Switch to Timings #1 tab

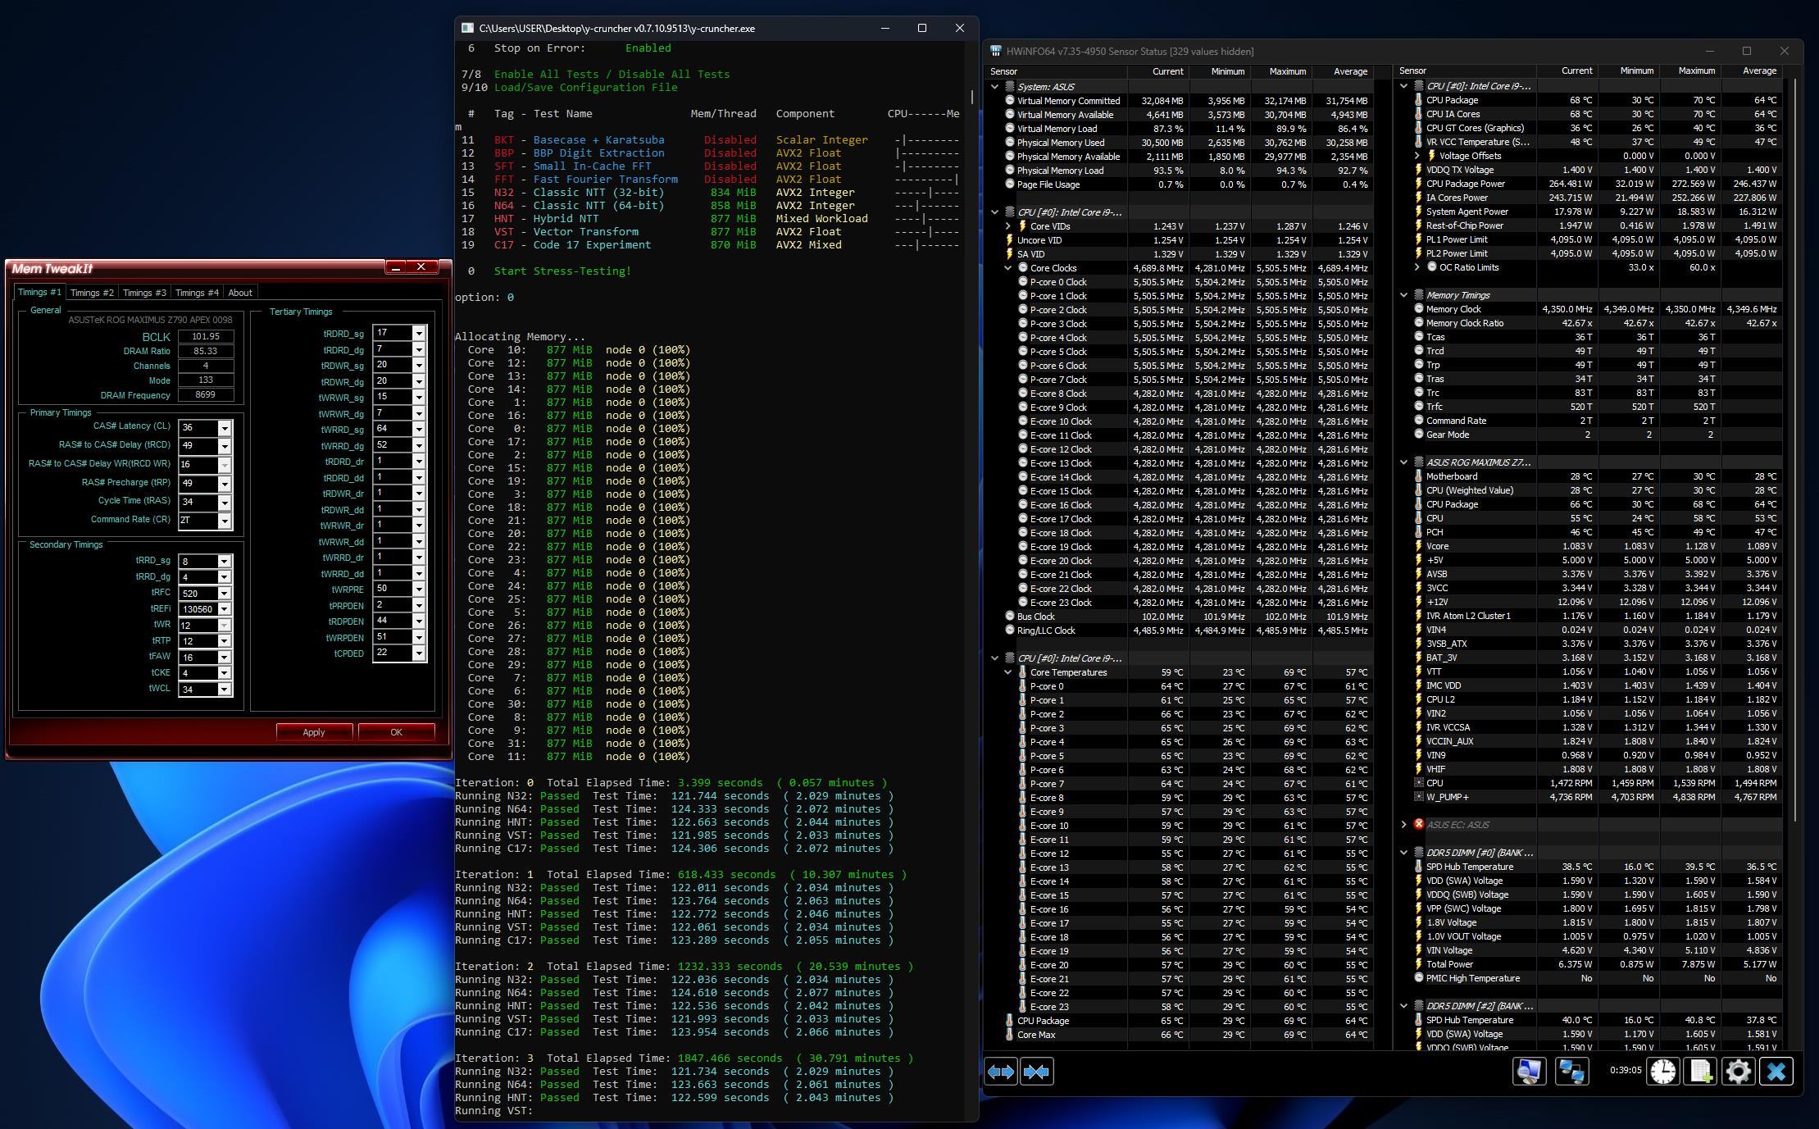click(39, 292)
